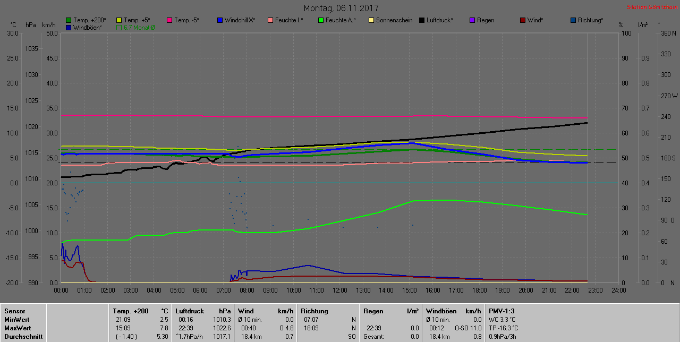Click the Gesamt: rain total label

pos(373,337)
